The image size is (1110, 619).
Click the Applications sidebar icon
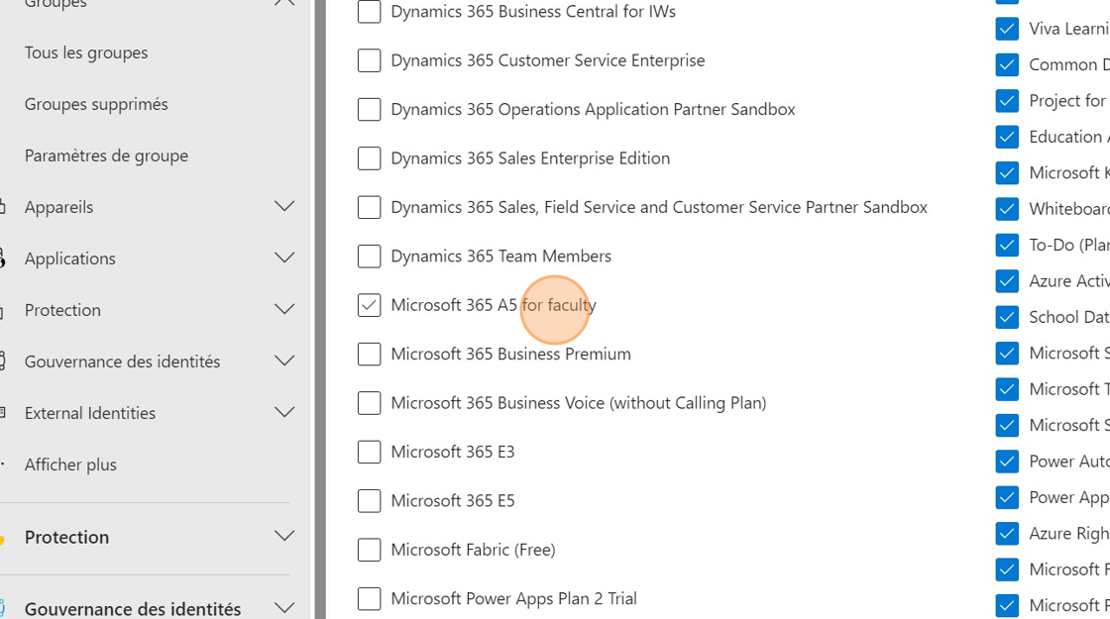coord(3,258)
